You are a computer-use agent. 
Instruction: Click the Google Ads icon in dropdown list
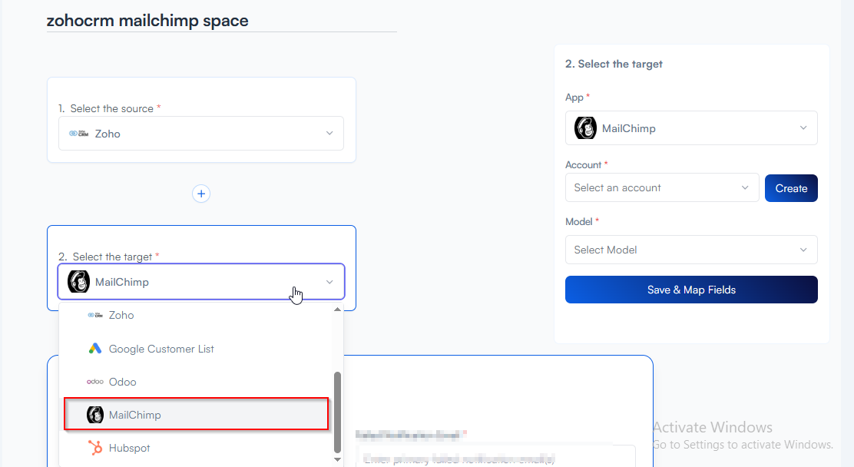[x=95, y=349]
